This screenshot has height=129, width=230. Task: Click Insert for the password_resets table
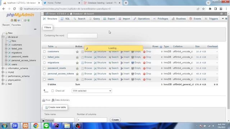pos(125,68)
